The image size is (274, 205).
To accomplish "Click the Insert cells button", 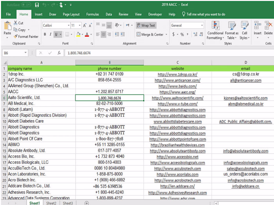I will pos(258,30).
